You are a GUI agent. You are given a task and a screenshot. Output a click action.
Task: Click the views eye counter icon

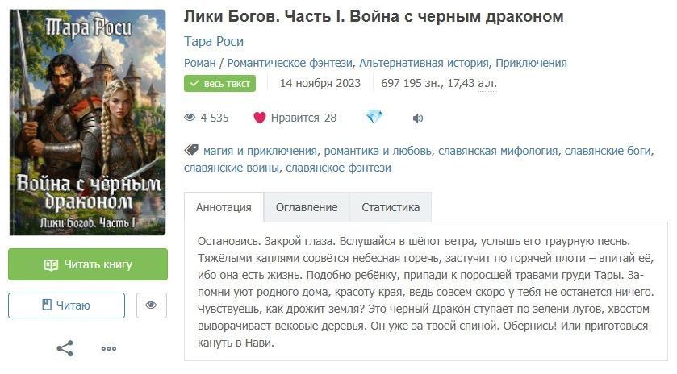190,118
